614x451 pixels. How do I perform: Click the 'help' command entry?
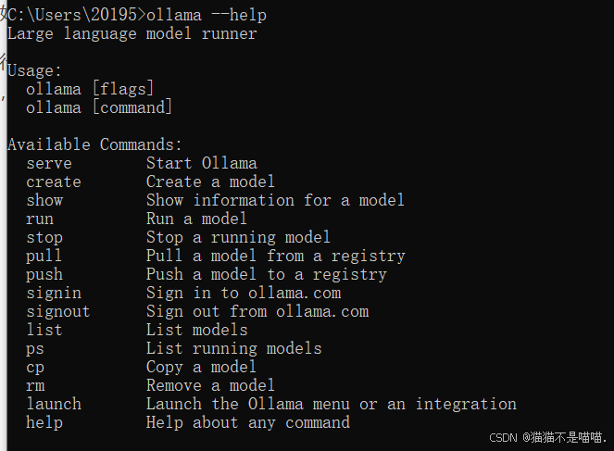click(x=44, y=423)
